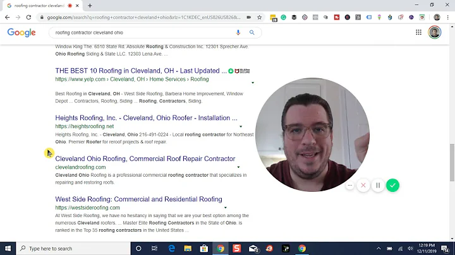Click the browser address bar URL

point(143,18)
